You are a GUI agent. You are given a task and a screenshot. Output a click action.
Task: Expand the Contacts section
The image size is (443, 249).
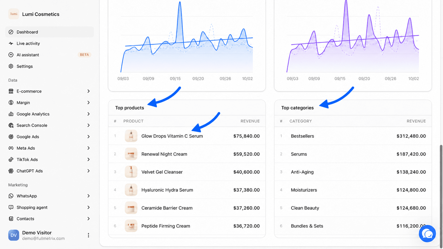tap(88, 219)
